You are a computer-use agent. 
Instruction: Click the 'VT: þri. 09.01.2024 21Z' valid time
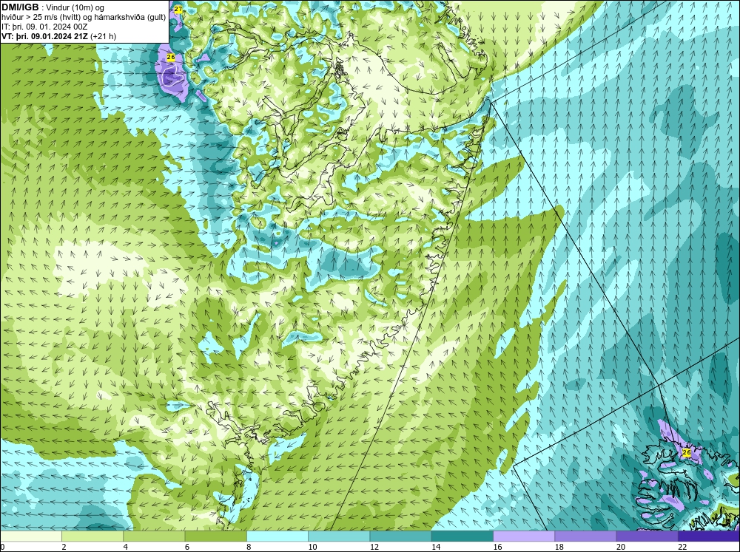point(45,36)
